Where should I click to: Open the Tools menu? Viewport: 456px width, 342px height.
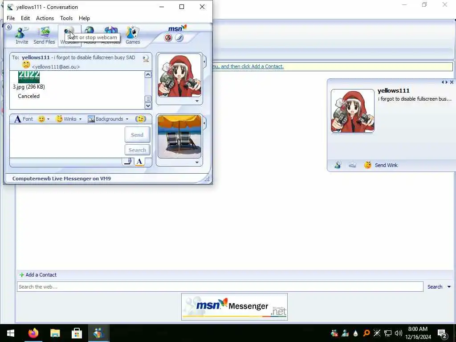point(66,18)
